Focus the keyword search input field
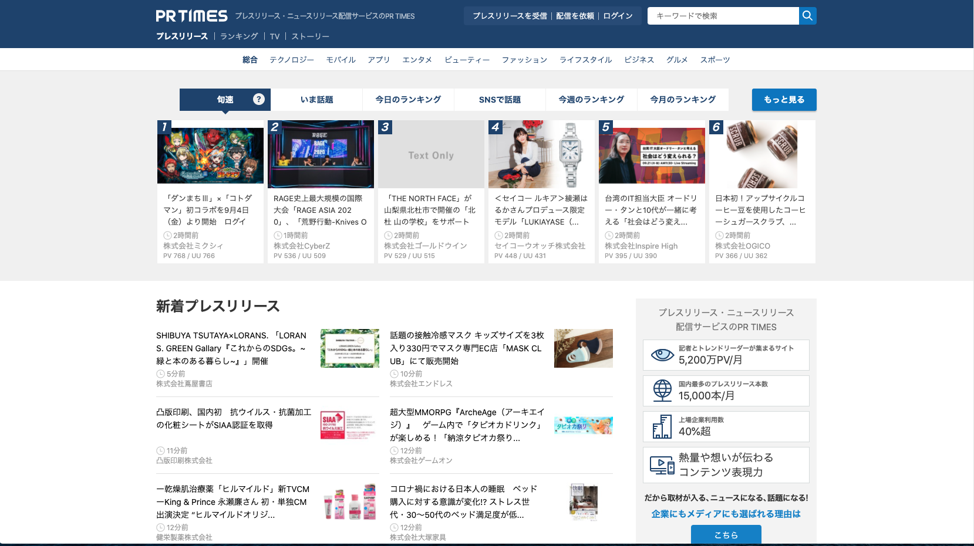Image resolution: width=974 pixels, height=546 pixels. pyautogui.click(x=723, y=16)
